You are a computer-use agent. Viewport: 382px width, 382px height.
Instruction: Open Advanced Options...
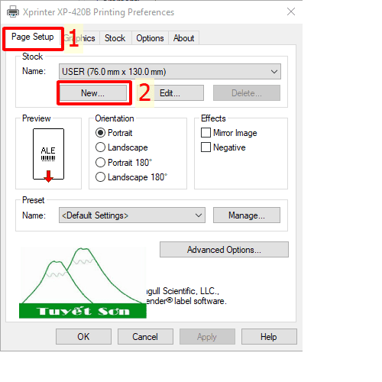point(224,250)
